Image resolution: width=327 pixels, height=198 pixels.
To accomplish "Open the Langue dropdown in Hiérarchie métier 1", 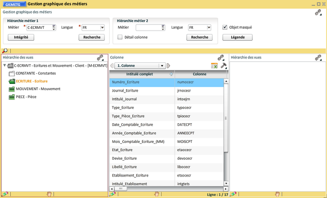I will 102,28.
